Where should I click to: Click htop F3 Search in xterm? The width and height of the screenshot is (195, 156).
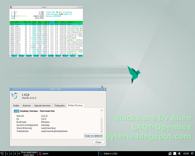click(28, 56)
